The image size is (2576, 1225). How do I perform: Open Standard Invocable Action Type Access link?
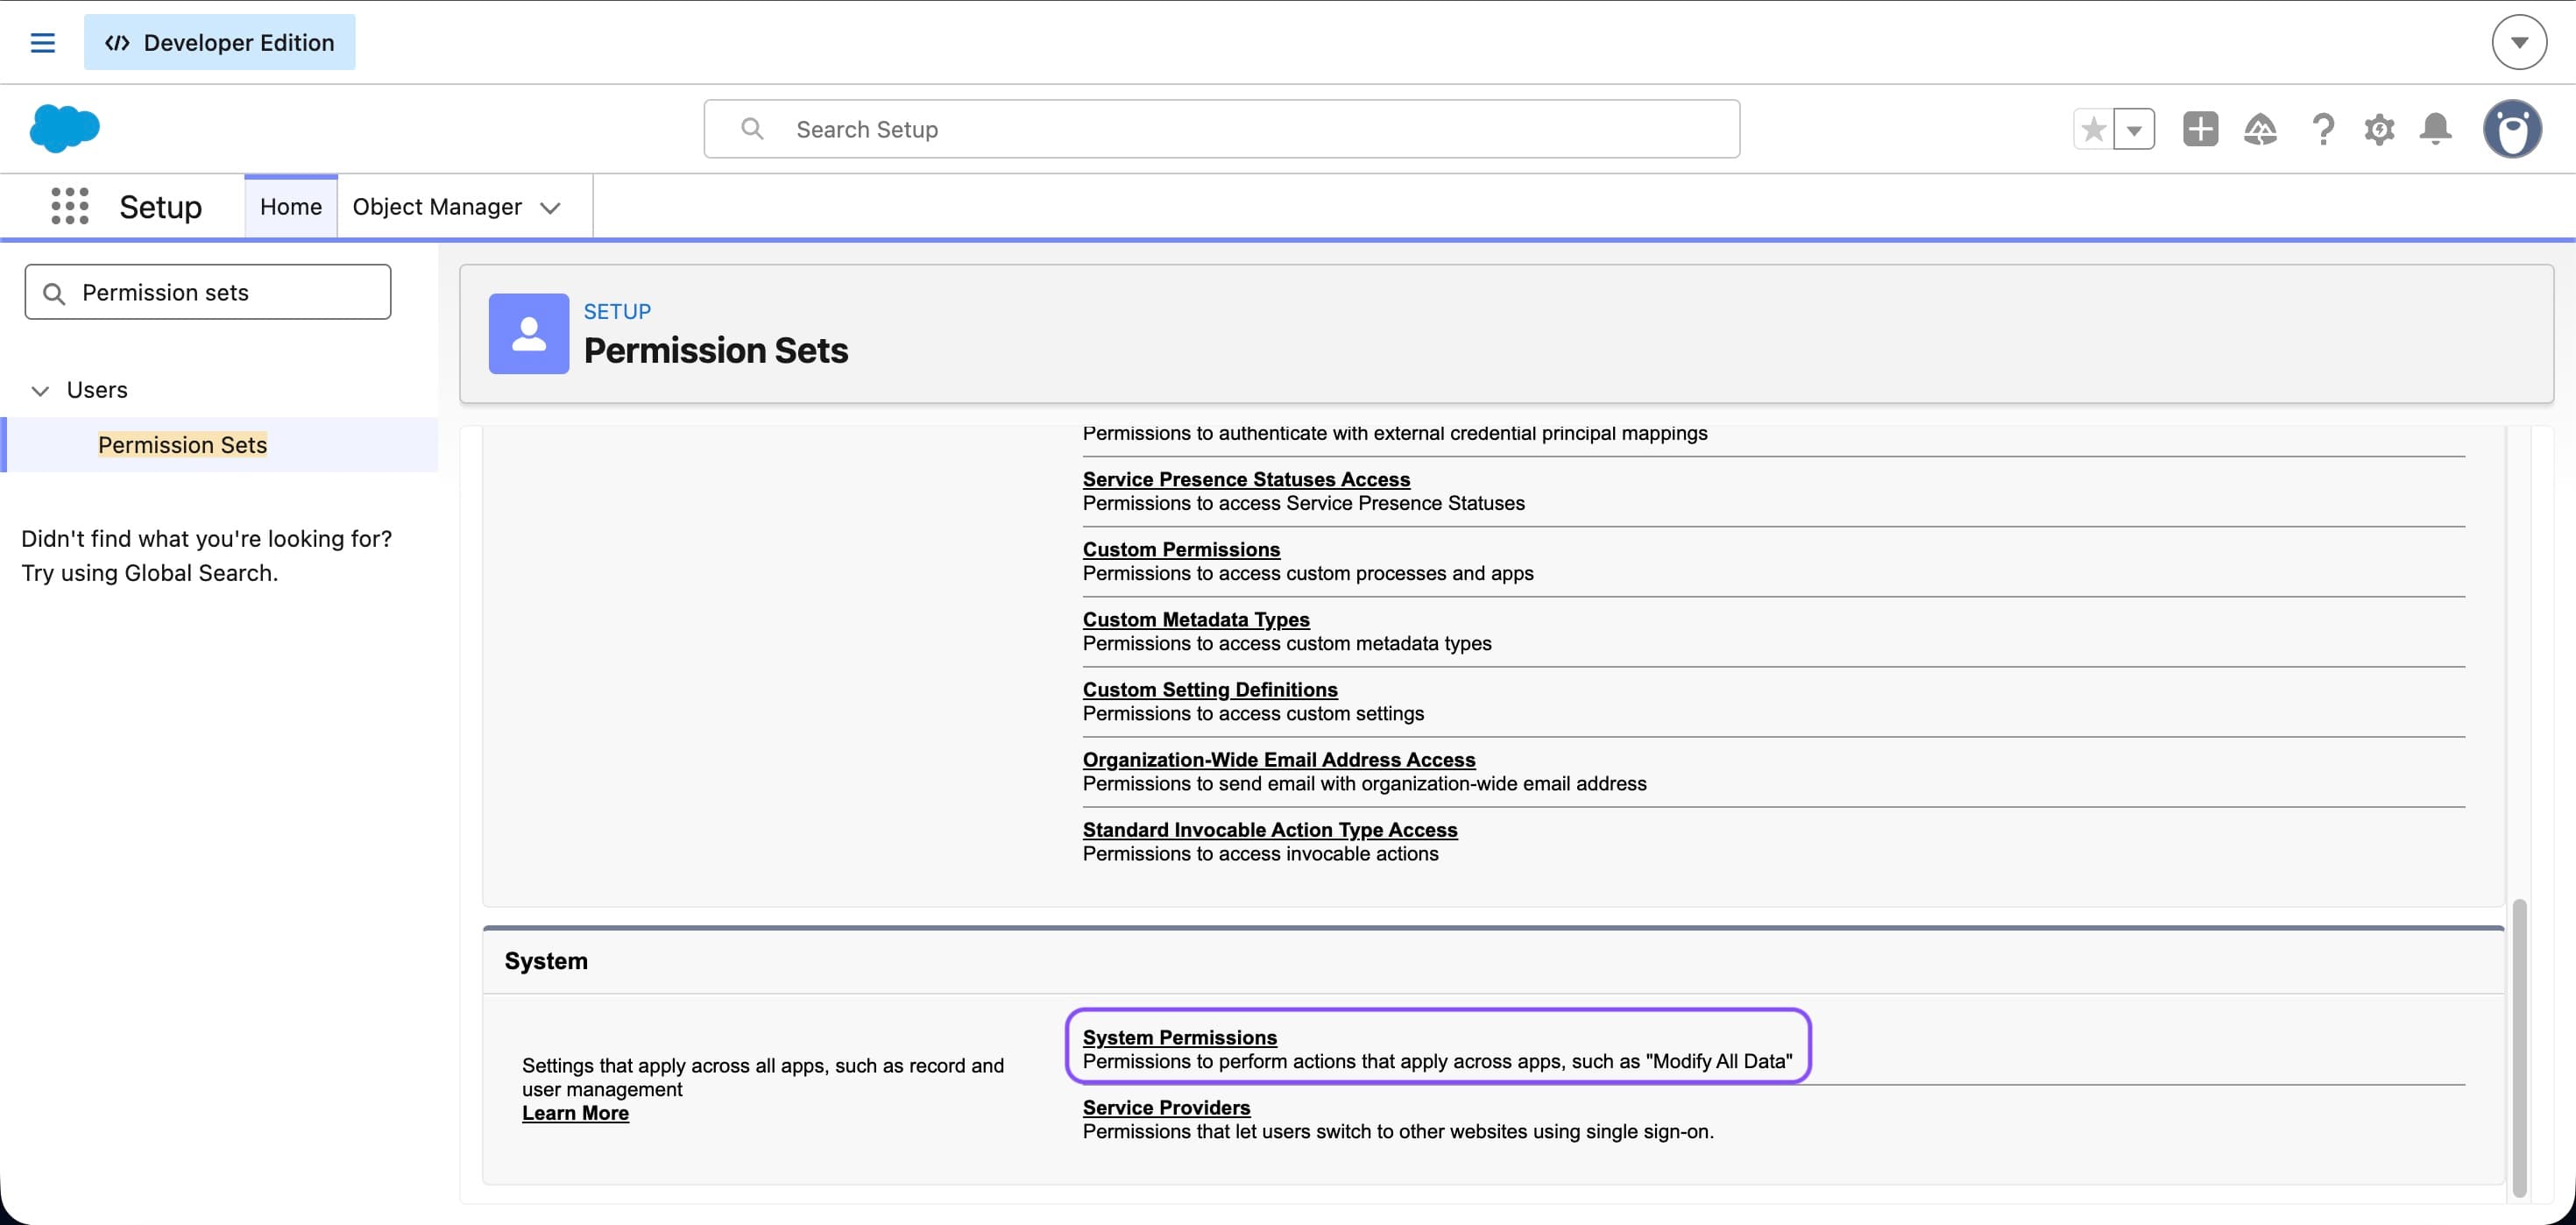pos(1270,829)
